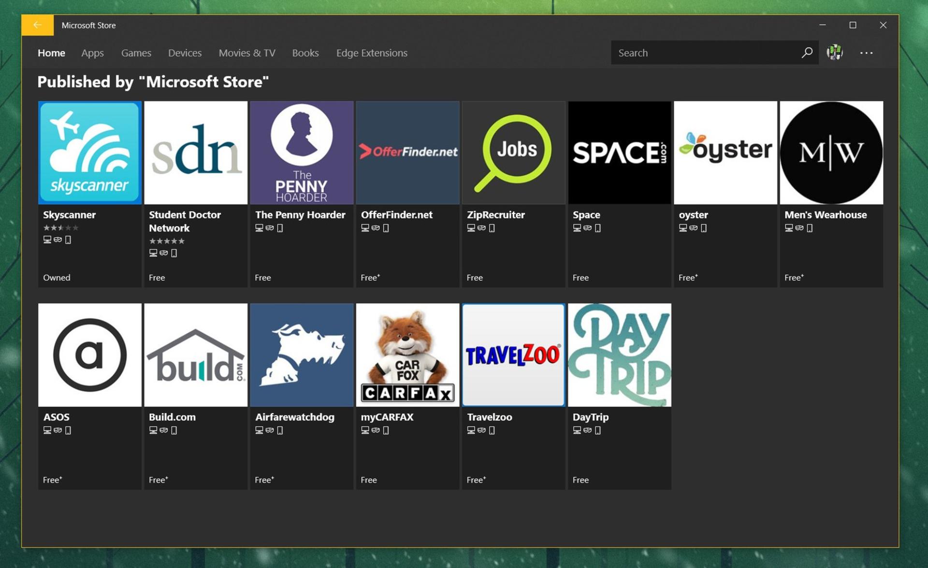Open the Movies & TV tab
928x568 pixels.
pyautogui.click(x=247, y=53)
